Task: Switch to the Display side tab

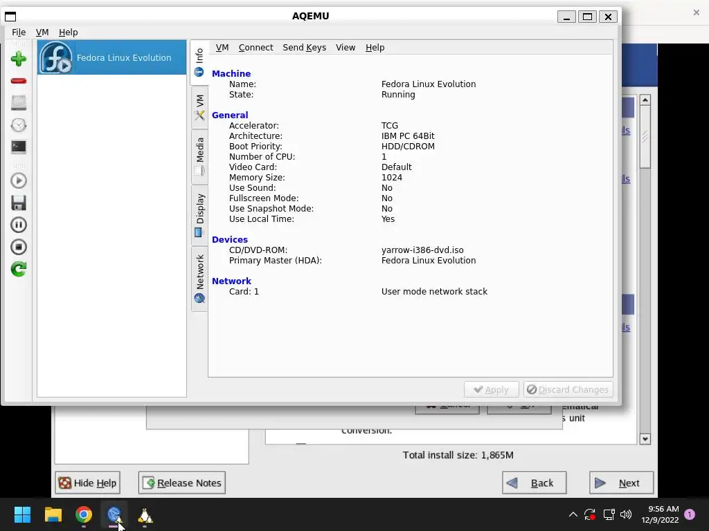Action: coord(199,215)
